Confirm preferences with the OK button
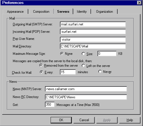Image resolution: width=143 pixels, height=126 pixels. pos(61,120)
